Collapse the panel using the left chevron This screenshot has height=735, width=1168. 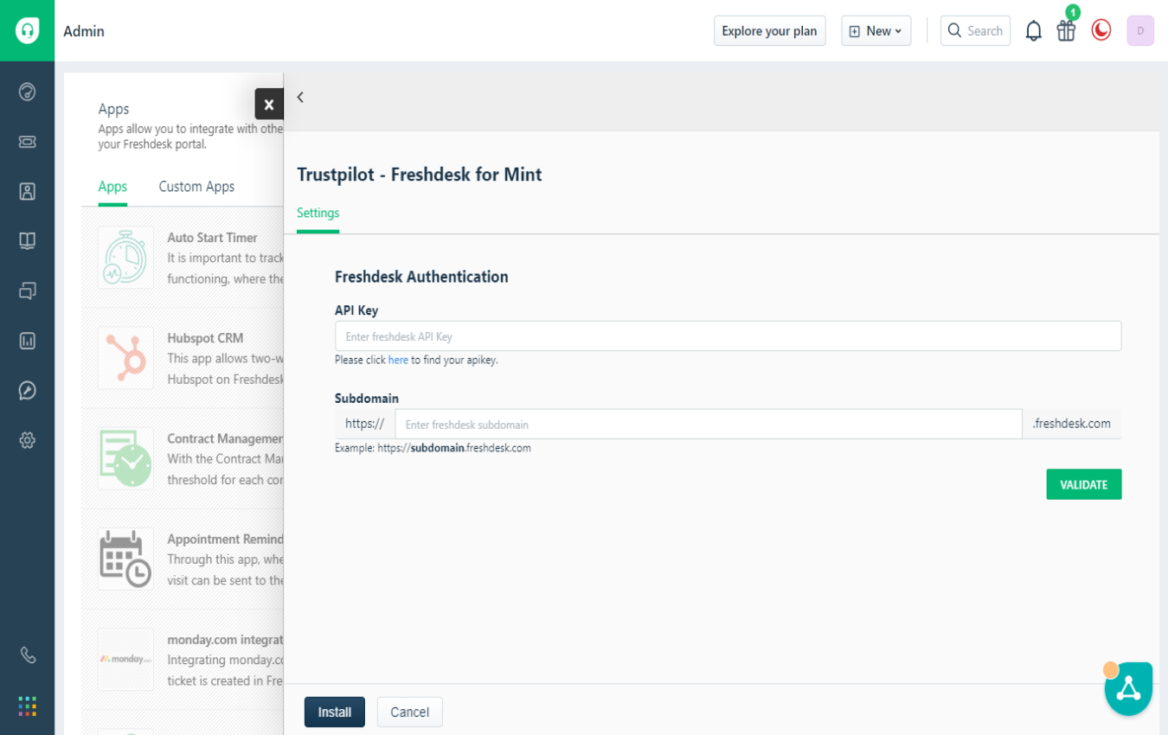pos(300,97)
